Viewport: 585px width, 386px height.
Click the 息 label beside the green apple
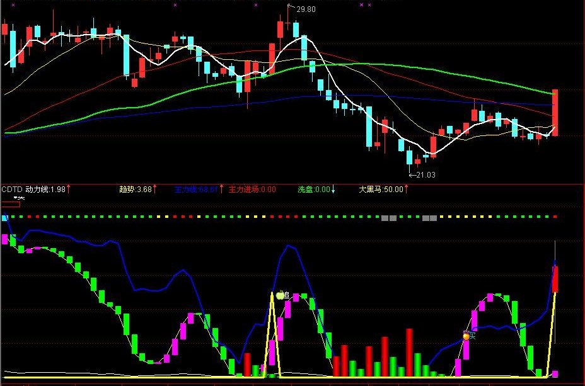click(x=287, y=295)
